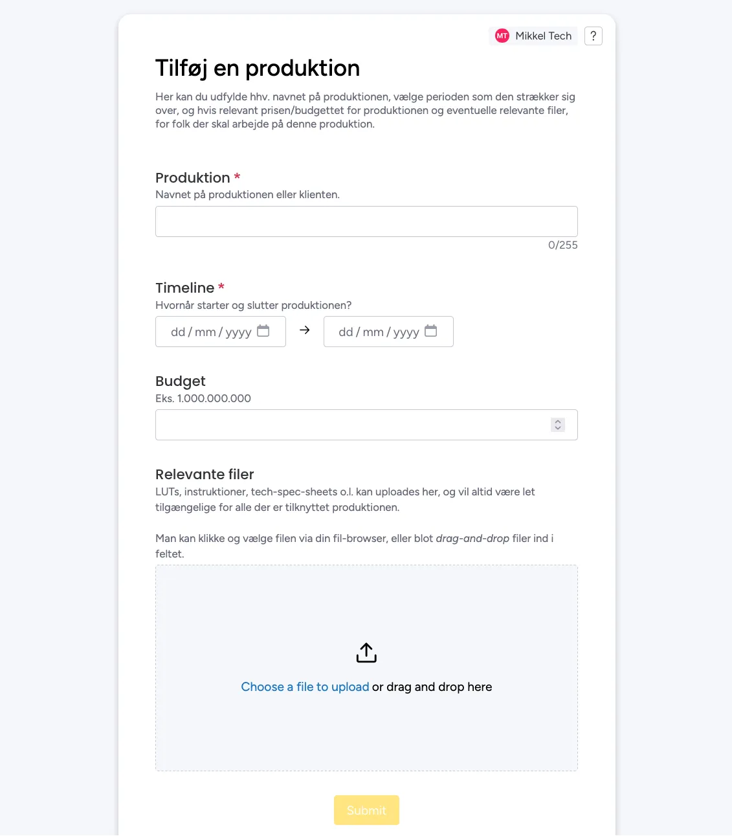Click the "or drag and drop here" text
This screenshot has height=836, width=732.
(432, 687)
